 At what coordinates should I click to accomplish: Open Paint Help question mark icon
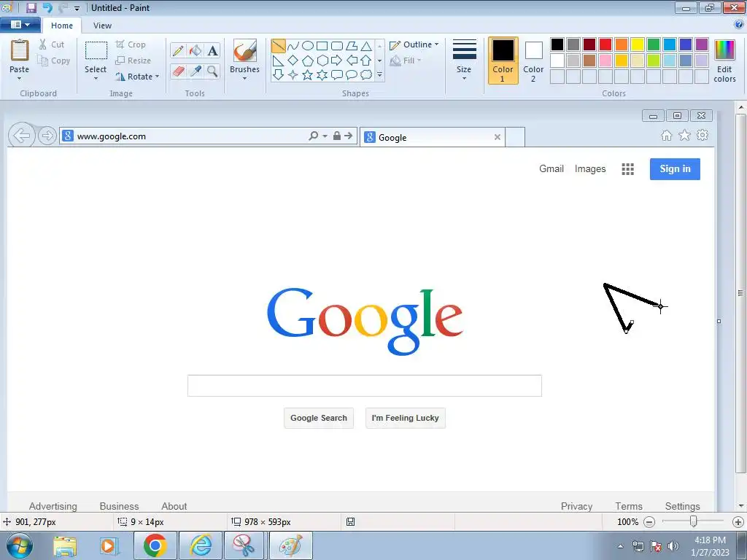tap(739, 25)
